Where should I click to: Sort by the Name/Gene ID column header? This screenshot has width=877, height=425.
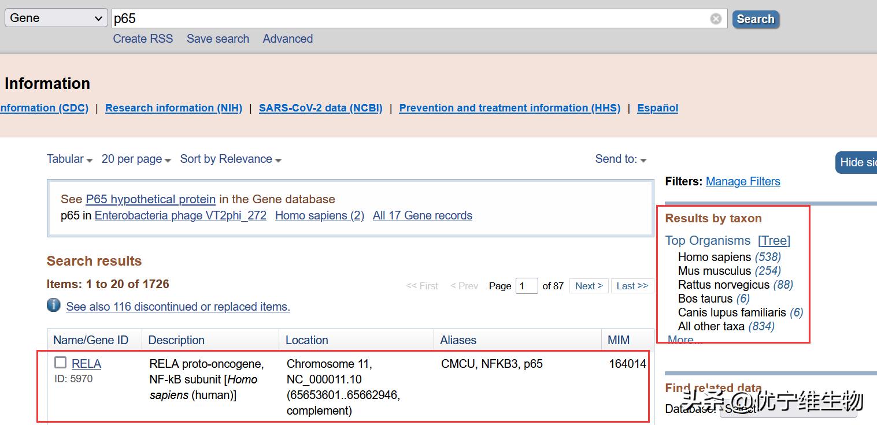coord(91,340)
